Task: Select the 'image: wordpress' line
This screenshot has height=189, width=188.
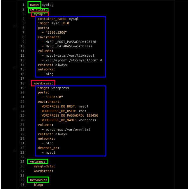Action: coord(53,88)
